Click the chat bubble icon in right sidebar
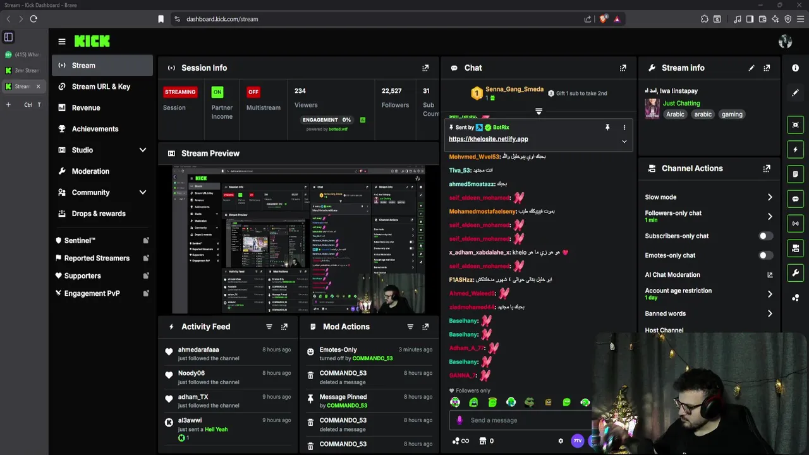The width and height of the screenshot is (809, 455). point(796,199)
